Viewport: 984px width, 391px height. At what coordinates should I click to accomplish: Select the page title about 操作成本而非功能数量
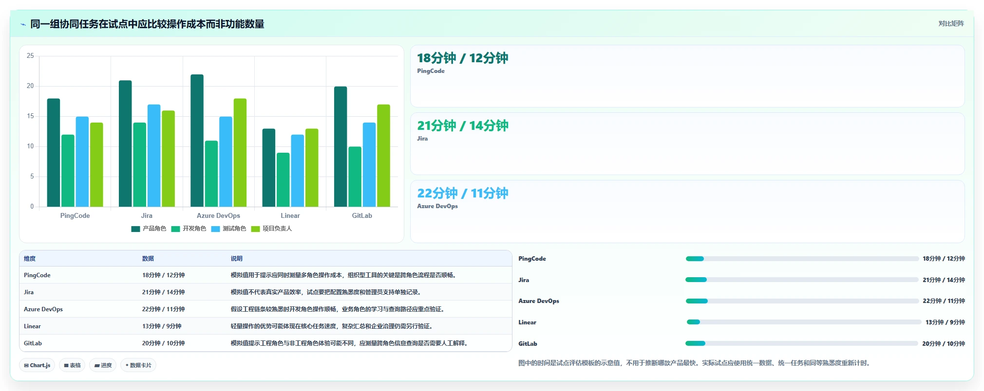(x=147, y=24)
